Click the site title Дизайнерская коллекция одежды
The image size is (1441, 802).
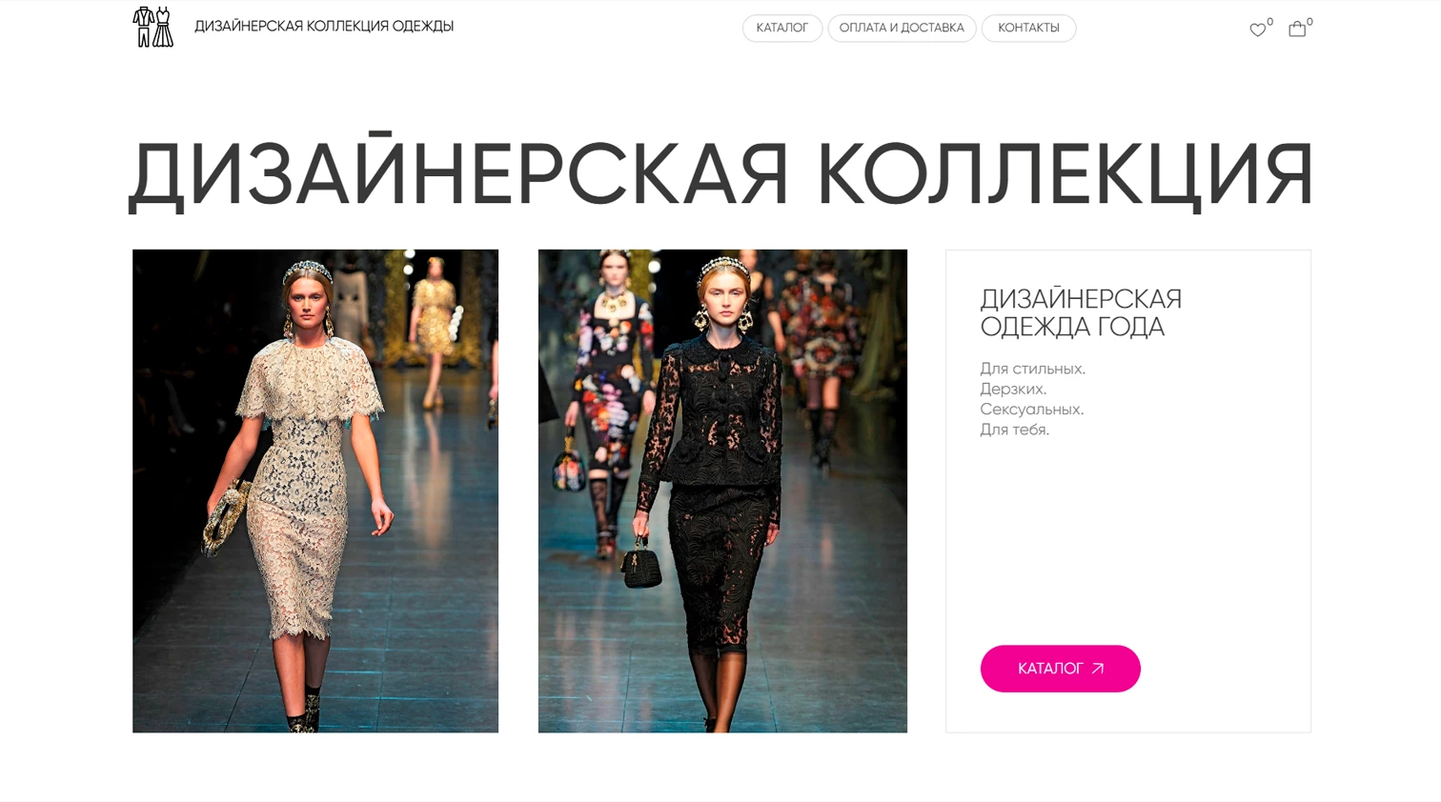click(324, 27)
